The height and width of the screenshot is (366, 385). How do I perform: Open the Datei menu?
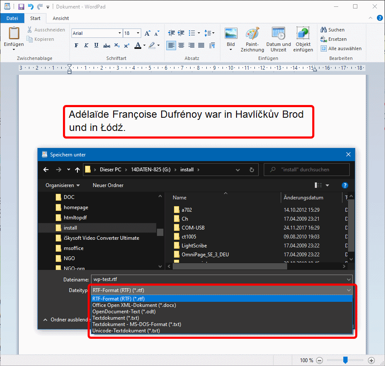coord(12,18)
